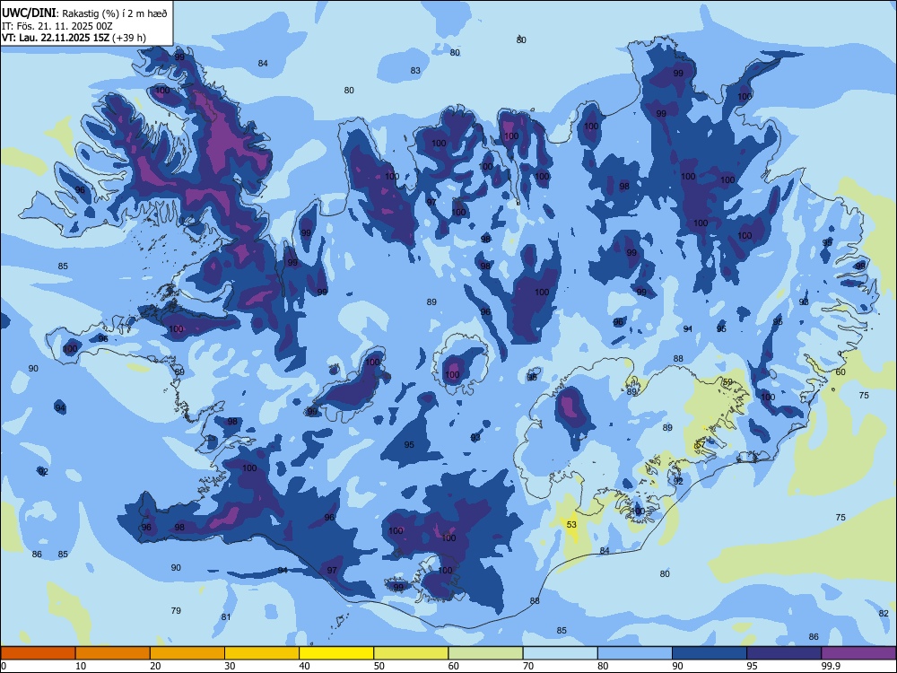This screenshot has width=897, height=673.
Task: Click the 90–95 medium blue legend swatch
Action: tap(710, 653)
